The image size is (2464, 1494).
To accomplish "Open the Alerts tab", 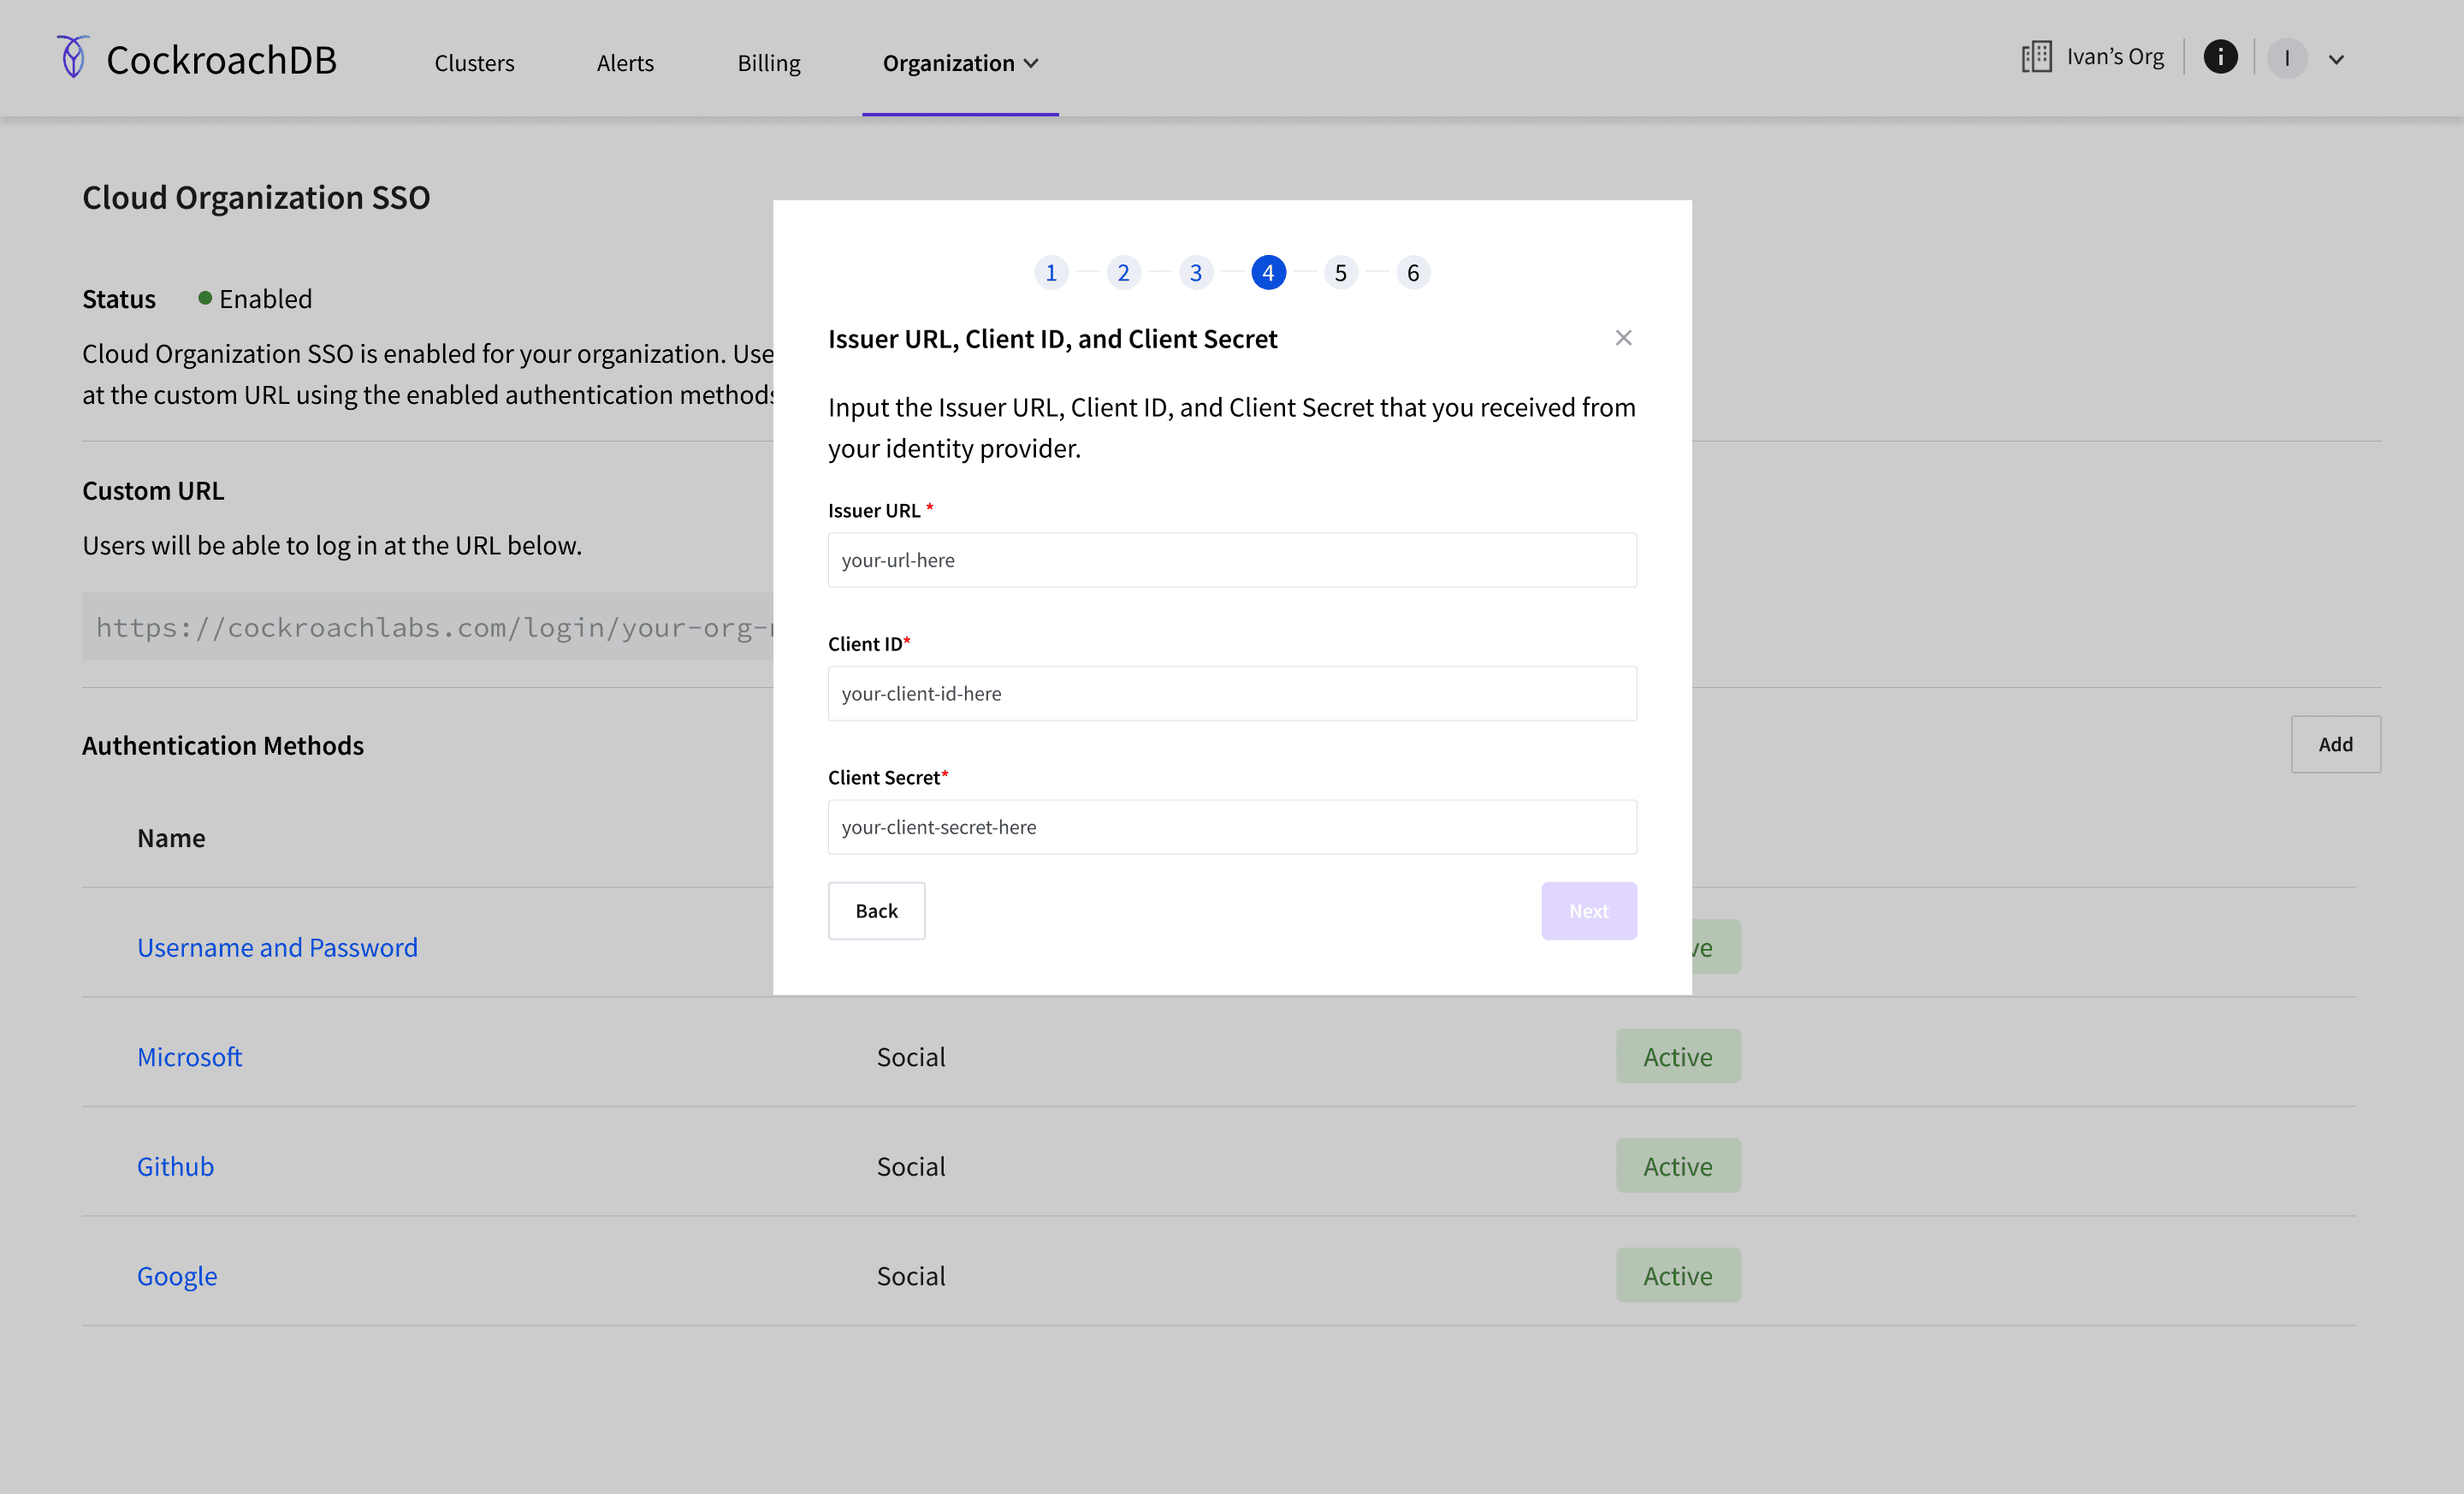I will [x=625, y=62].
